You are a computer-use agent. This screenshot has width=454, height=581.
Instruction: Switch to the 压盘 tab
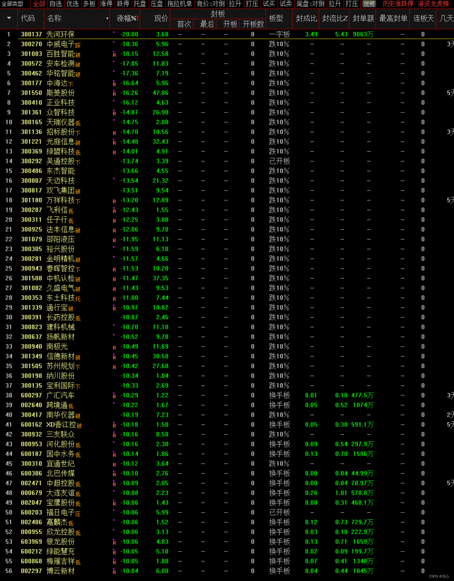[x=157, y=4]
